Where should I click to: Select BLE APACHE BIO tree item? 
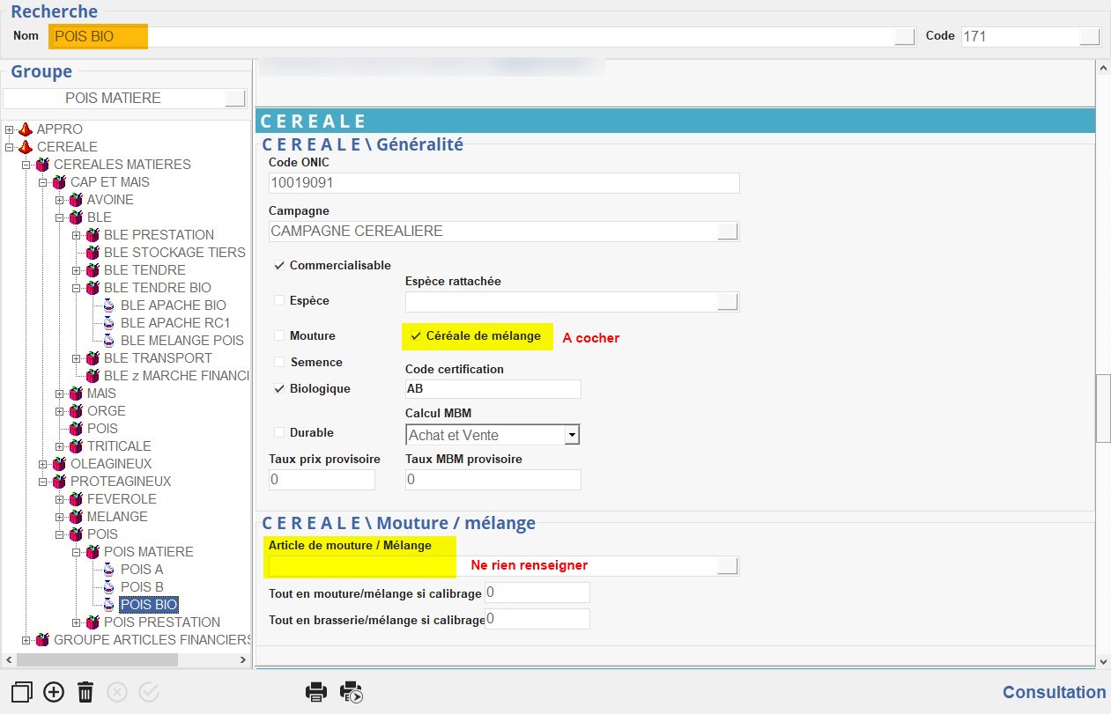tap(173, 305)
